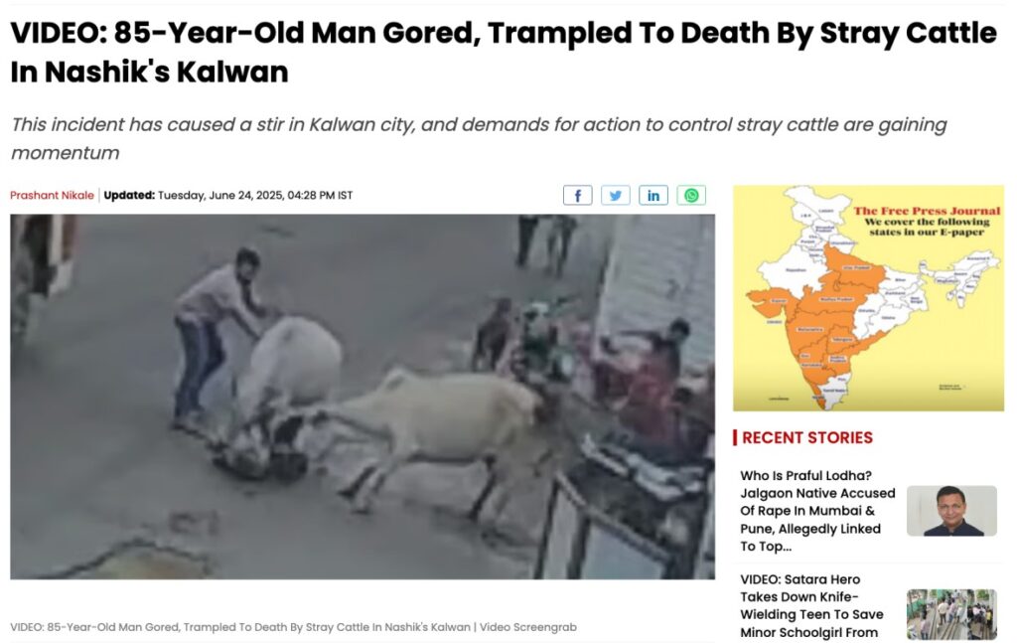Click 'The Free Press Journal' red banner text
Viewport: 1017px width, 643px height.
click(927, 211)
